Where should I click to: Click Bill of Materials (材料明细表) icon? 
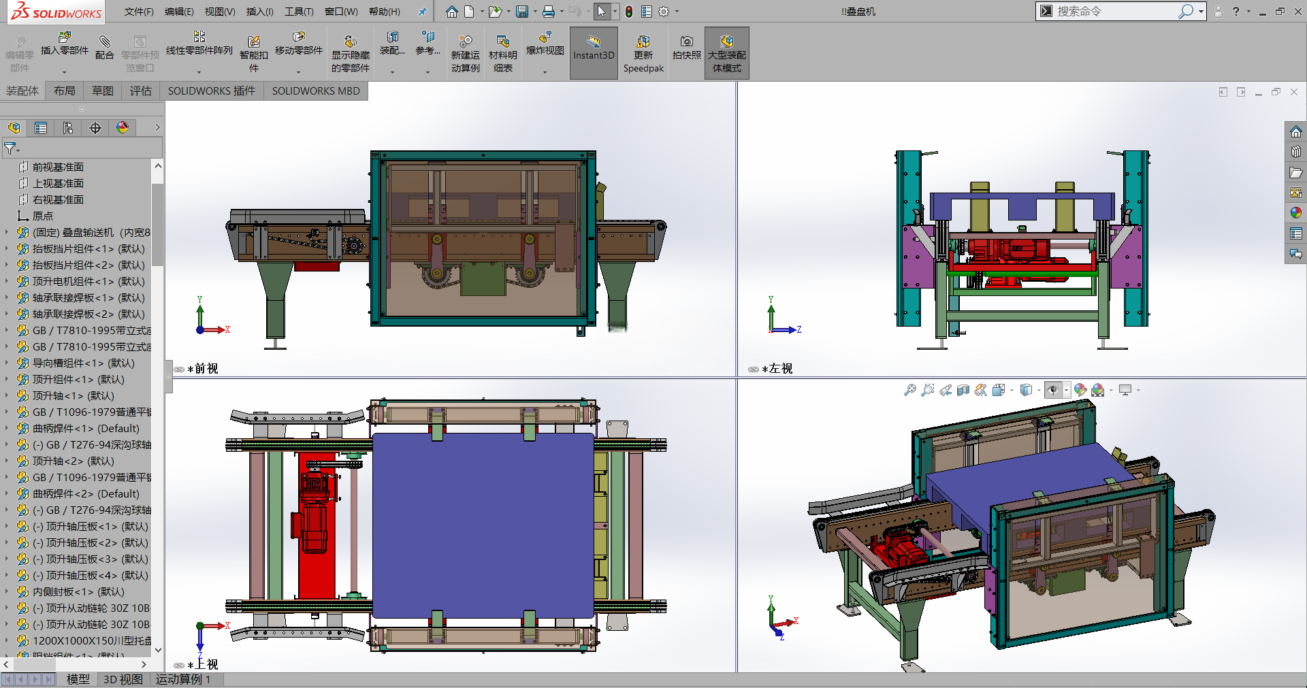[x=503, y=53]
